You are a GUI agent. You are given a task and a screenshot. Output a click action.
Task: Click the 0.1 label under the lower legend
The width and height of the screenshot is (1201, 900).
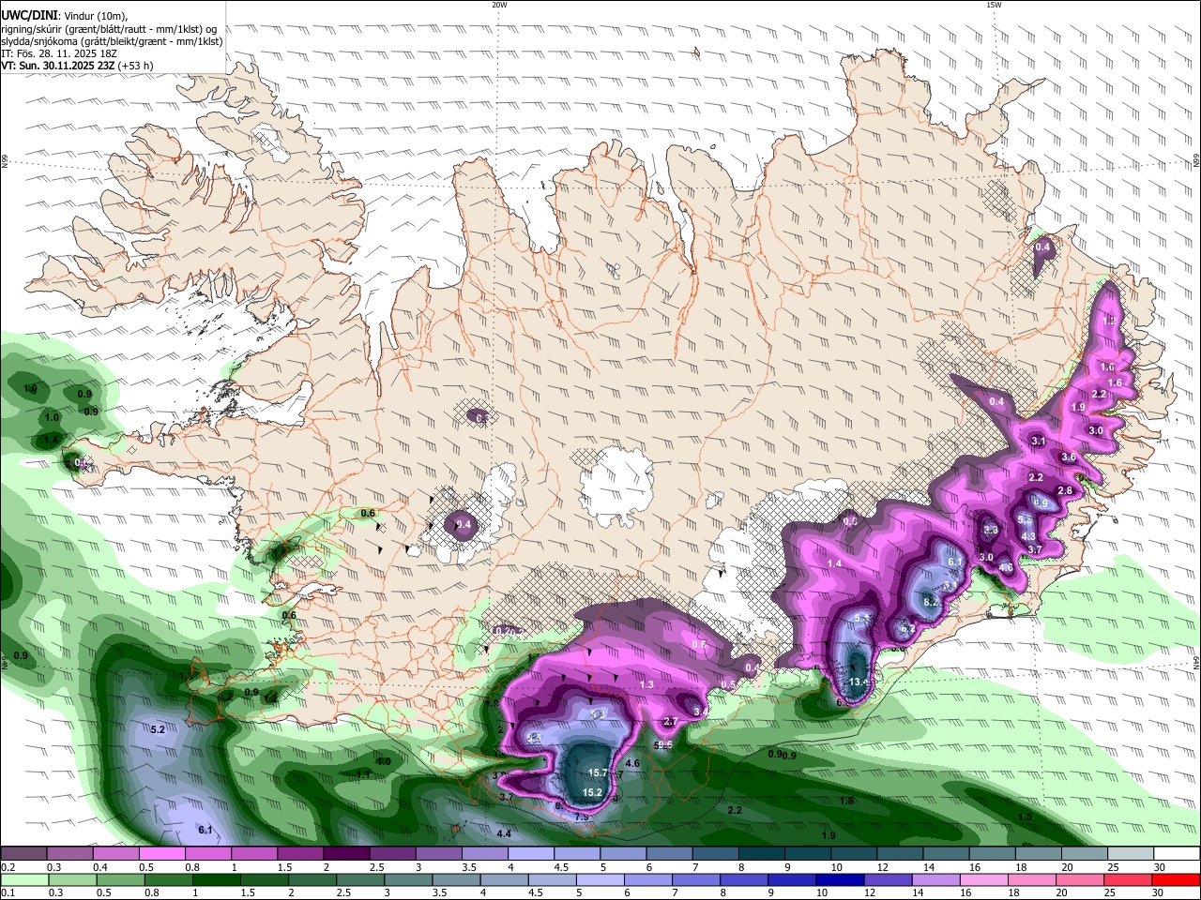click(x=7, y=893)
